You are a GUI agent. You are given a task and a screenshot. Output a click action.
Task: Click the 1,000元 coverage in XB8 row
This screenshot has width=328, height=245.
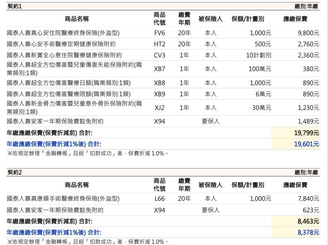point(261,83)
